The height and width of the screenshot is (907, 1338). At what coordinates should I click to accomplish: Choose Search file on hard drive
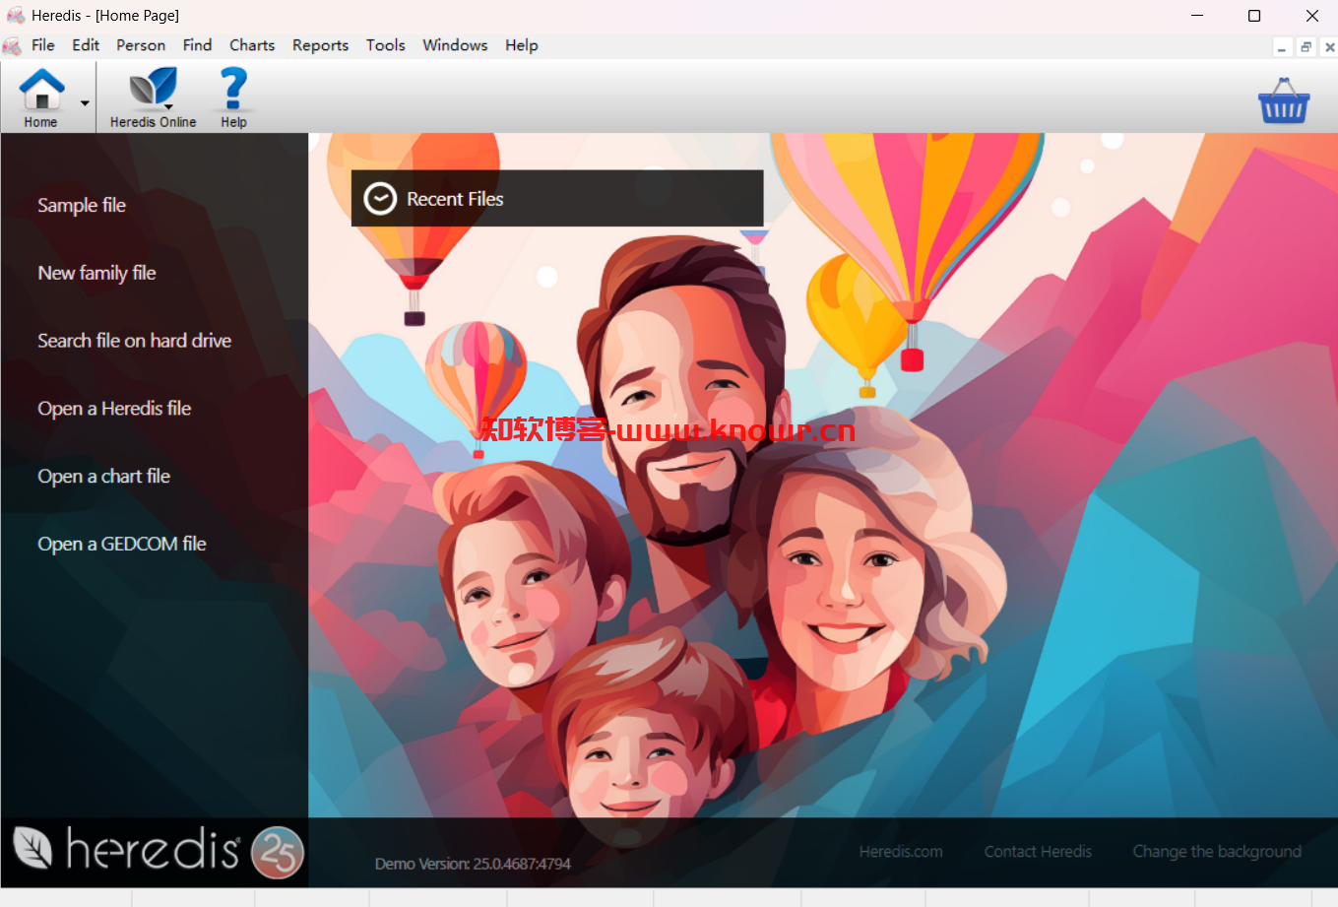click(135, 341)
